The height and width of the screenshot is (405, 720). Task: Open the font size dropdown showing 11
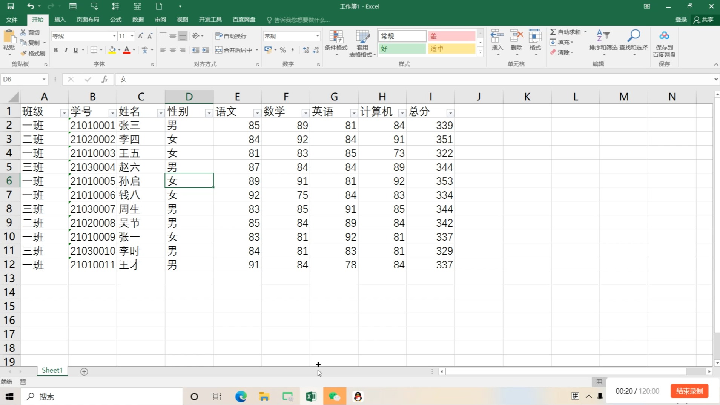pos(132,36)
